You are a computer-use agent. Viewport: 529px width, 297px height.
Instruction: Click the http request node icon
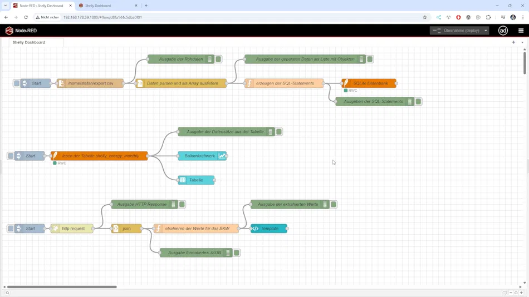(55, 229)
